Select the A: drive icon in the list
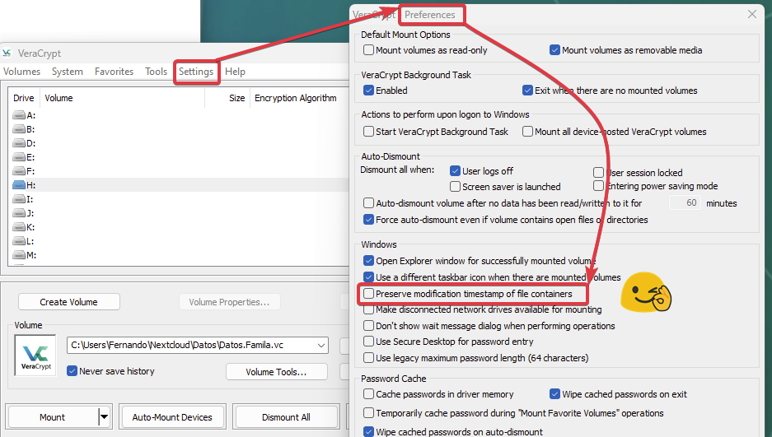 coord(20,115)
